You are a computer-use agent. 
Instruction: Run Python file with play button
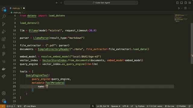pos(179,8)
